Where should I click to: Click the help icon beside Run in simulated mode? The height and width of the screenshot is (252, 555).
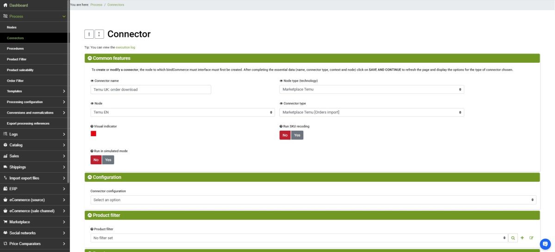(92, 151)
